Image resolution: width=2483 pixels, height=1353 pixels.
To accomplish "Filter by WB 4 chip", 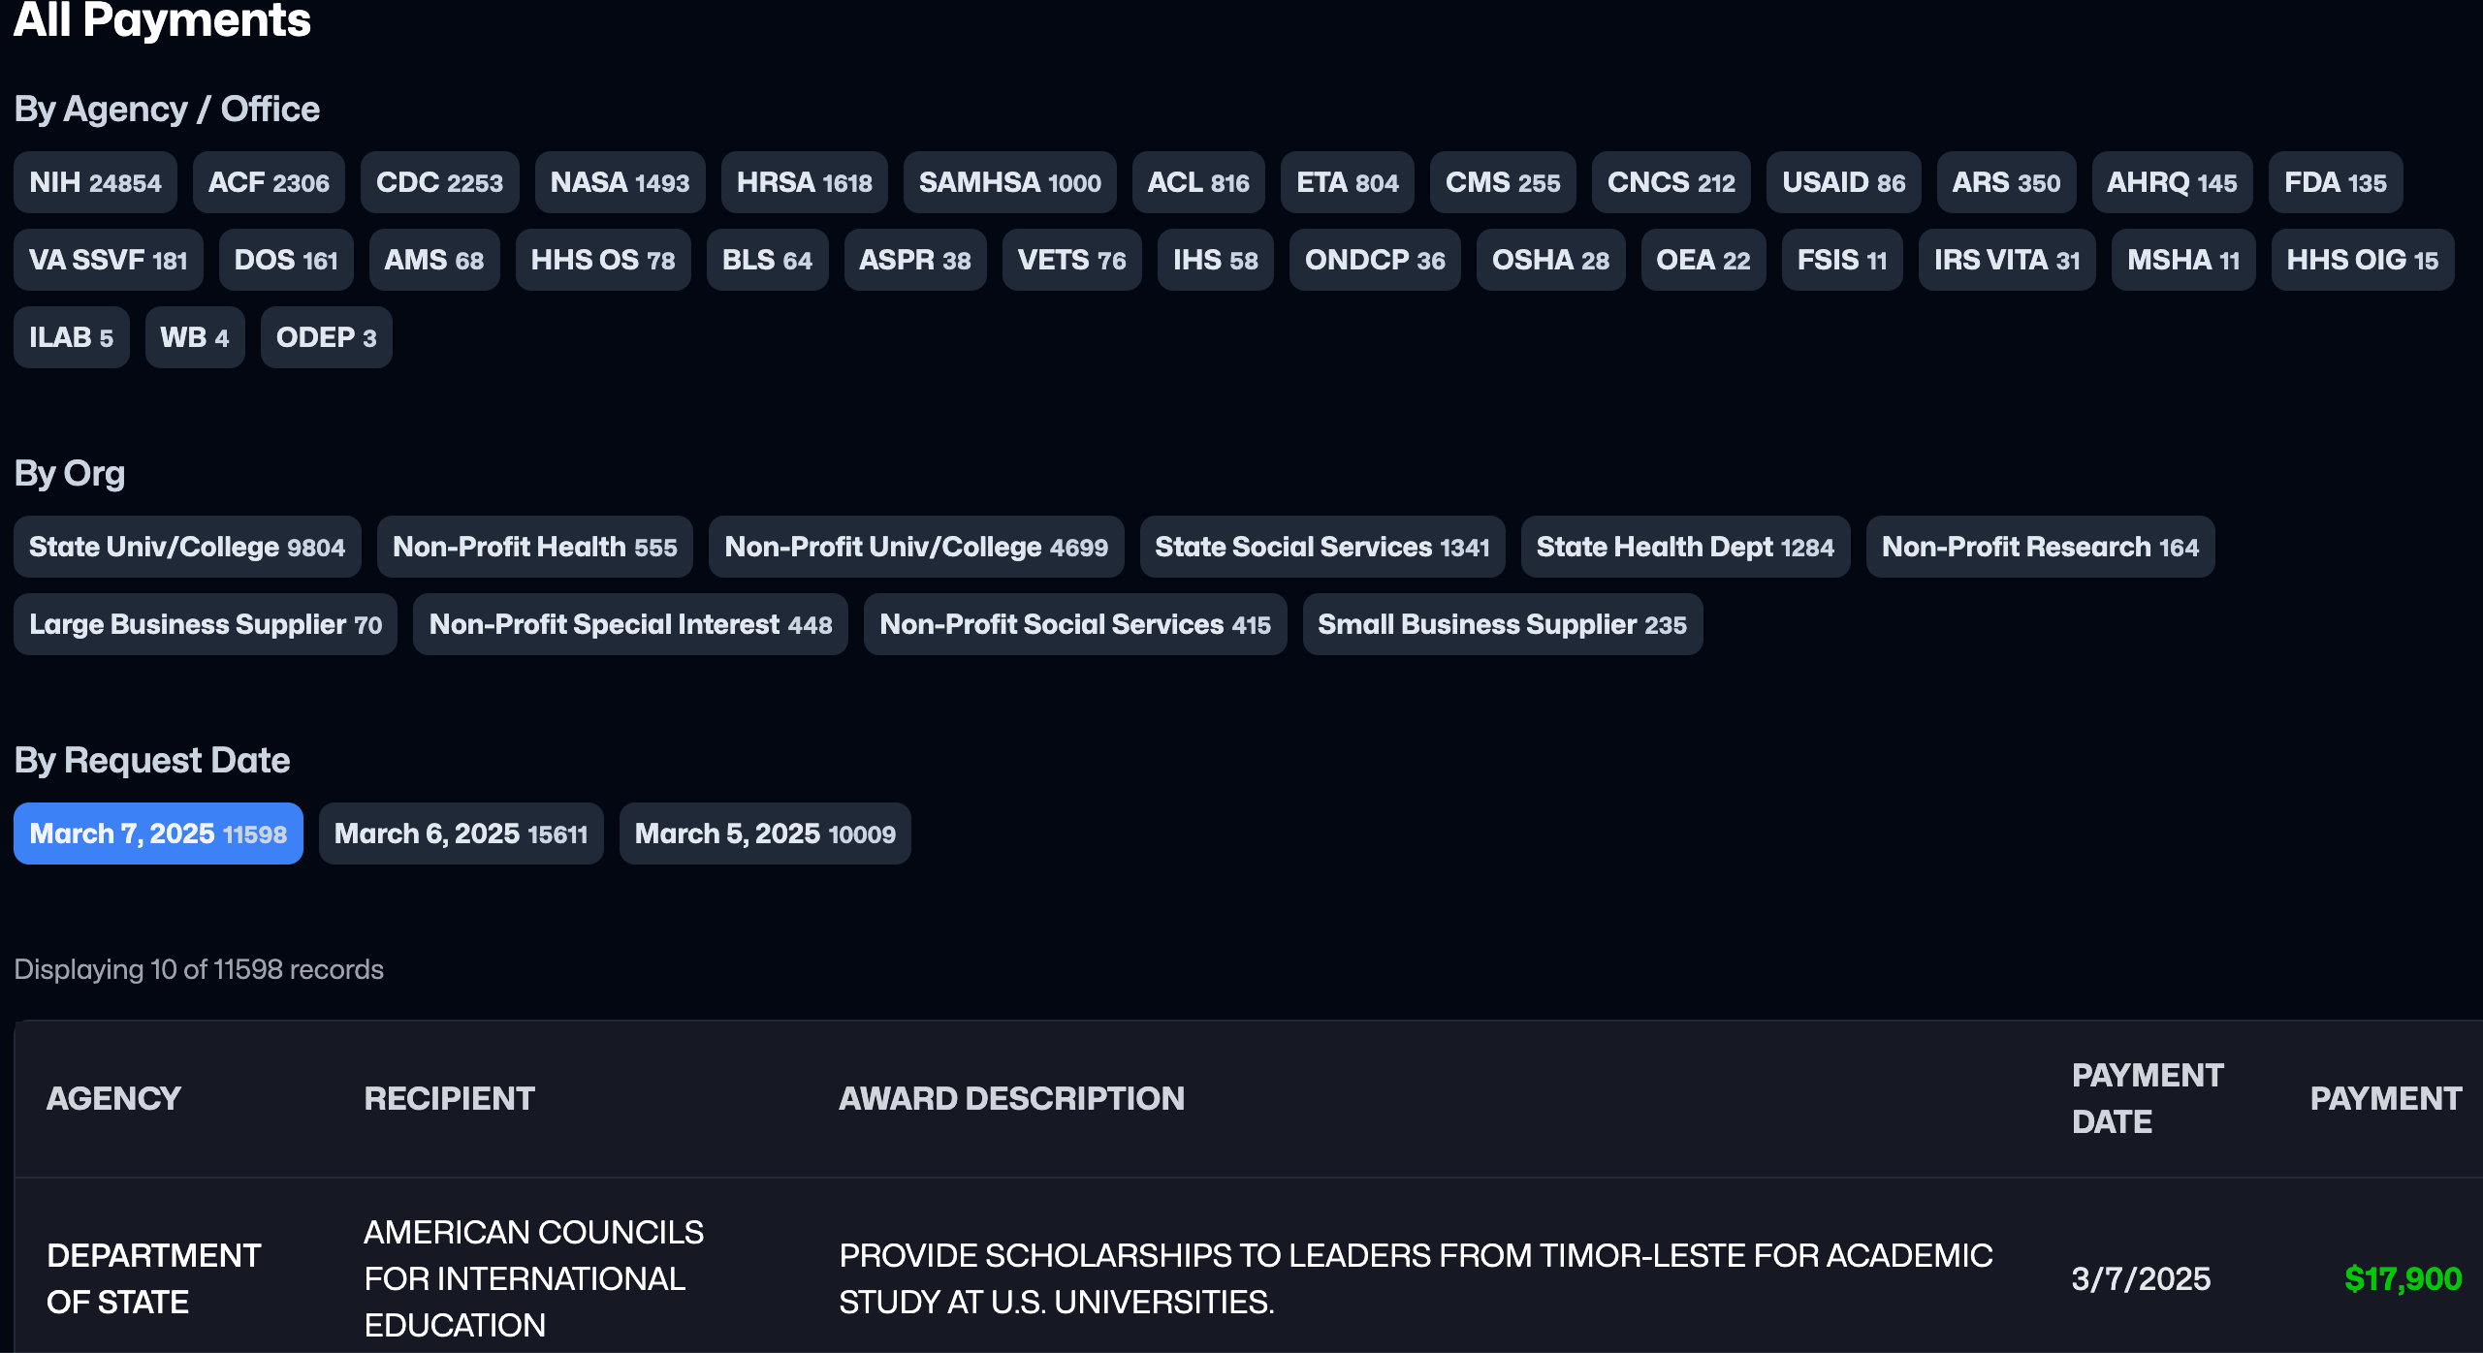I will pyautogui.click(x=195, y=337).
